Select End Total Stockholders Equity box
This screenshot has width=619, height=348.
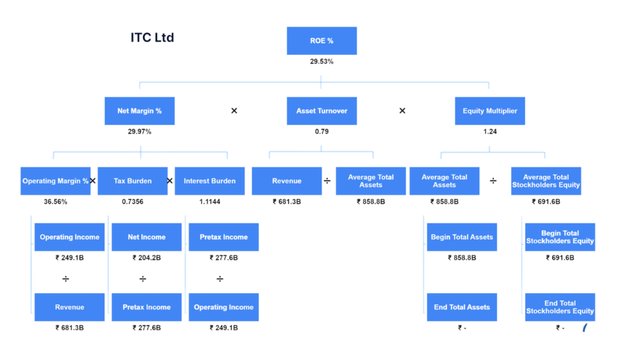pyautogui.click(x=560, y=307)
